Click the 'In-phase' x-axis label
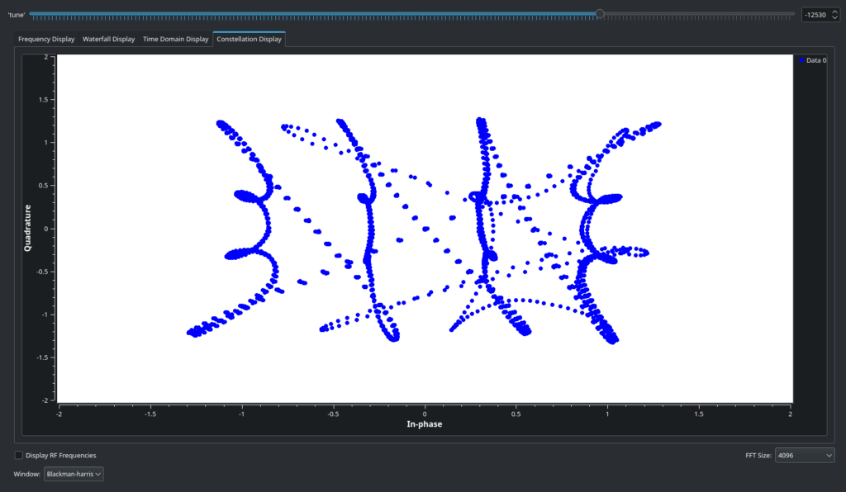The height and width of the screenshot is (492, 846). [425, 423]
